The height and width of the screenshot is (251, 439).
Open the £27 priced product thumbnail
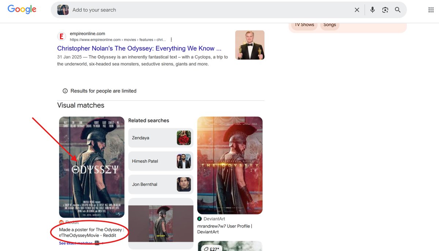(x=230, y=246)
